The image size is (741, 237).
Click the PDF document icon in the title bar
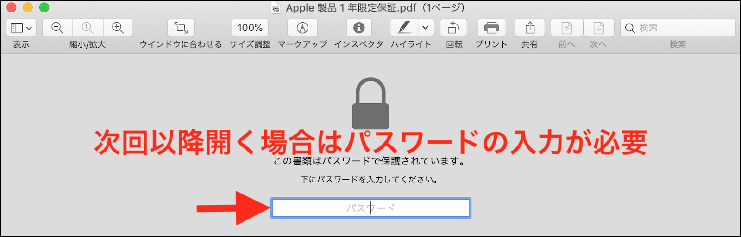276,8
